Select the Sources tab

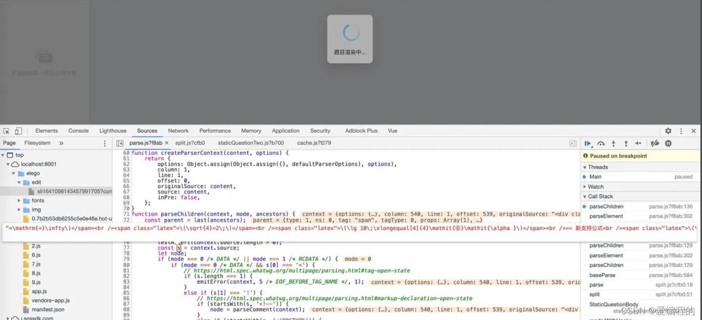147,131
